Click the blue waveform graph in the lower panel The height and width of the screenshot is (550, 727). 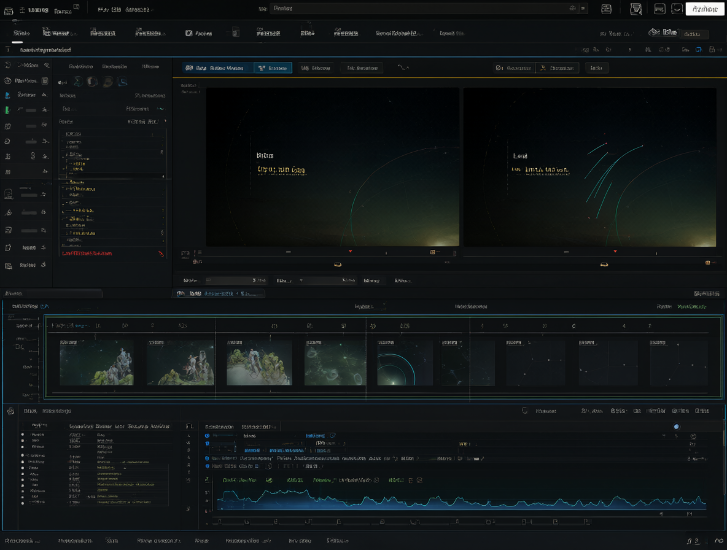(461, 500)
